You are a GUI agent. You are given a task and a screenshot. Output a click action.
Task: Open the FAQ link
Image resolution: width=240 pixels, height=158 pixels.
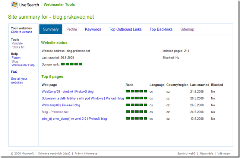click(14, 72)
